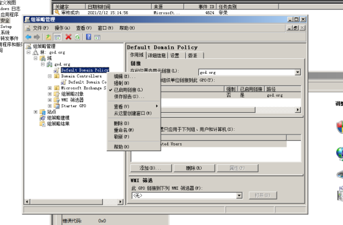Image resolution: width=343 pixels, height=225 pixels.
Task: Collapse the god.org domain tree node
Action: click(43, 64)
